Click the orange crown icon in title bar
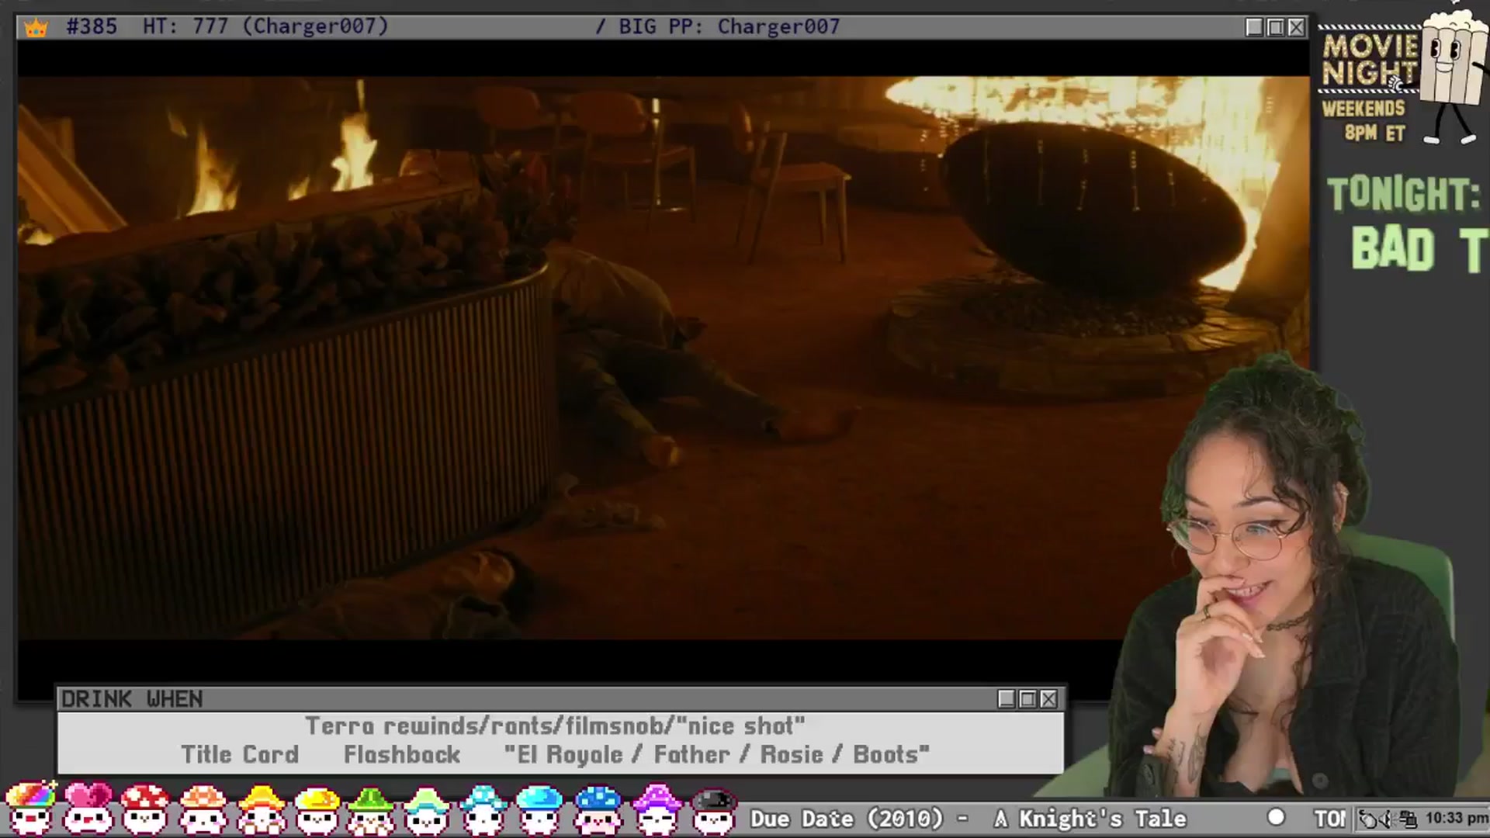1490x838 pixels. (x=36, y=28)
